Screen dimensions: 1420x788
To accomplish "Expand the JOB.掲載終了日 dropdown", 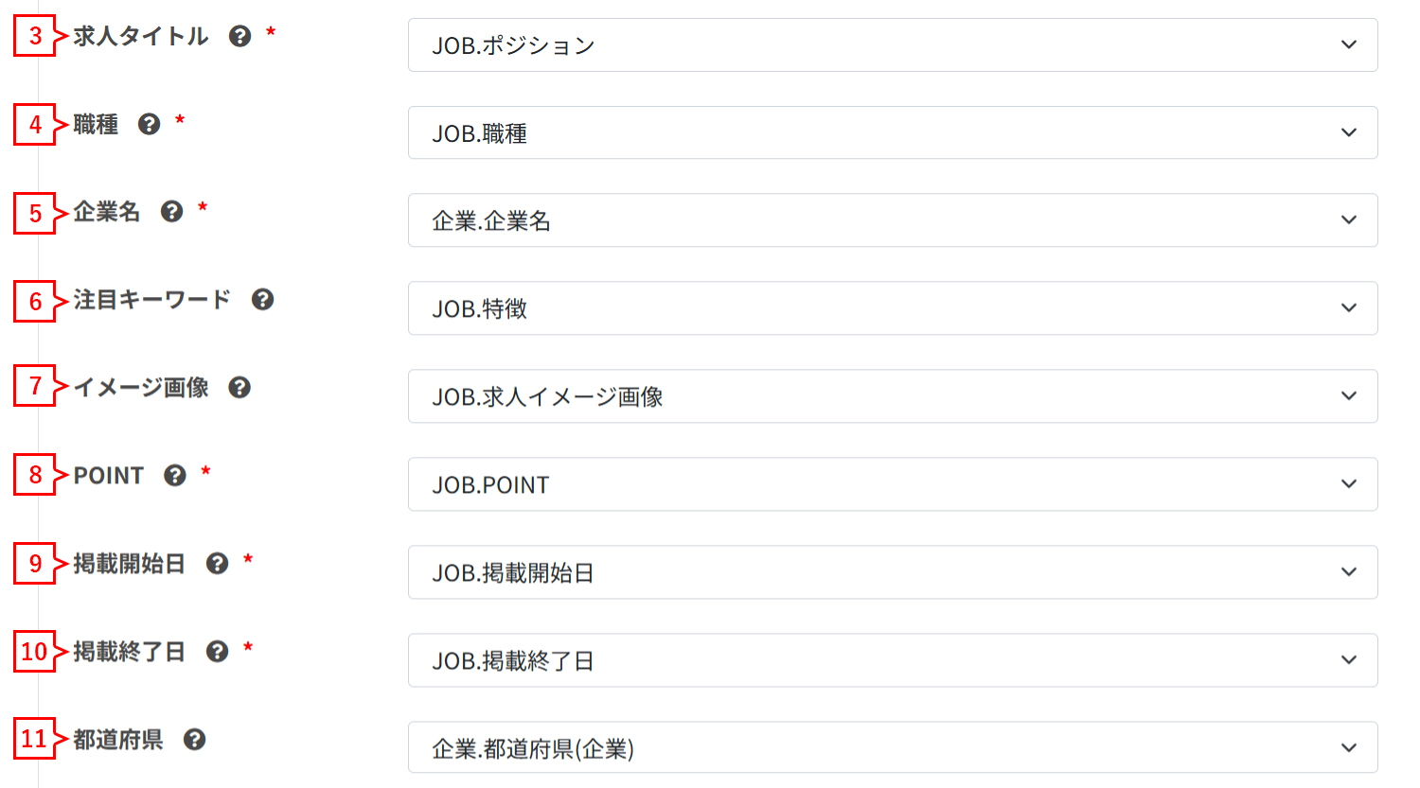I will [892, 660].
